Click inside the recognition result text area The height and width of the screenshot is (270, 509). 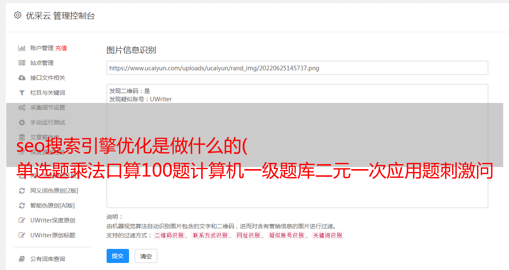(x=297, y=146)
